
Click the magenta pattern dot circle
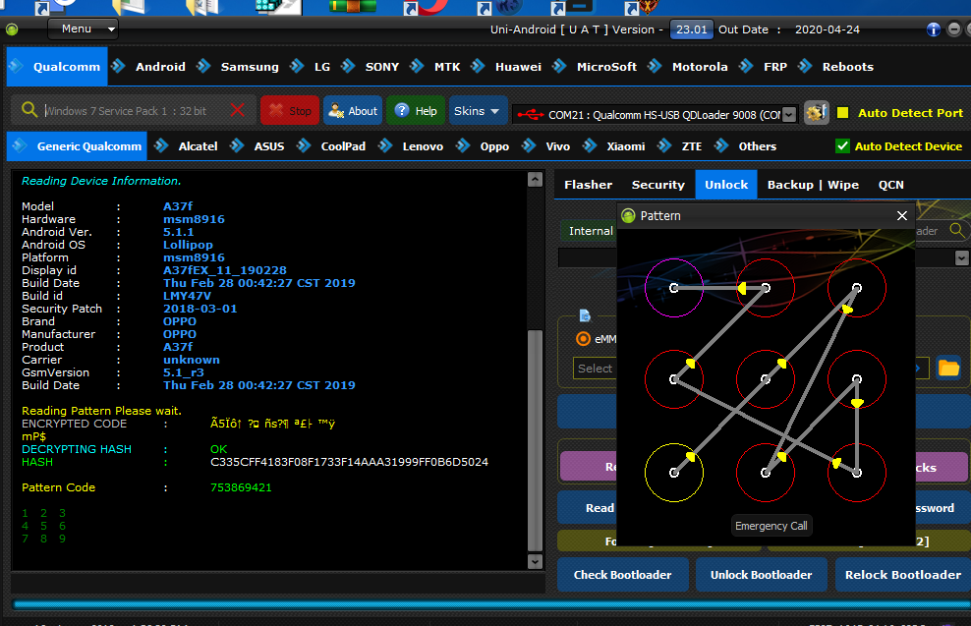tap(674, 288)
